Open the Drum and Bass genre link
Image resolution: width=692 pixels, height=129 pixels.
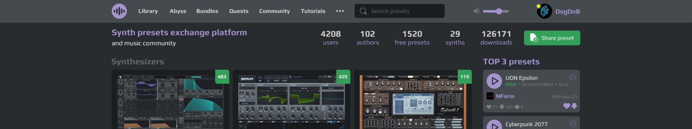[537, 85]
